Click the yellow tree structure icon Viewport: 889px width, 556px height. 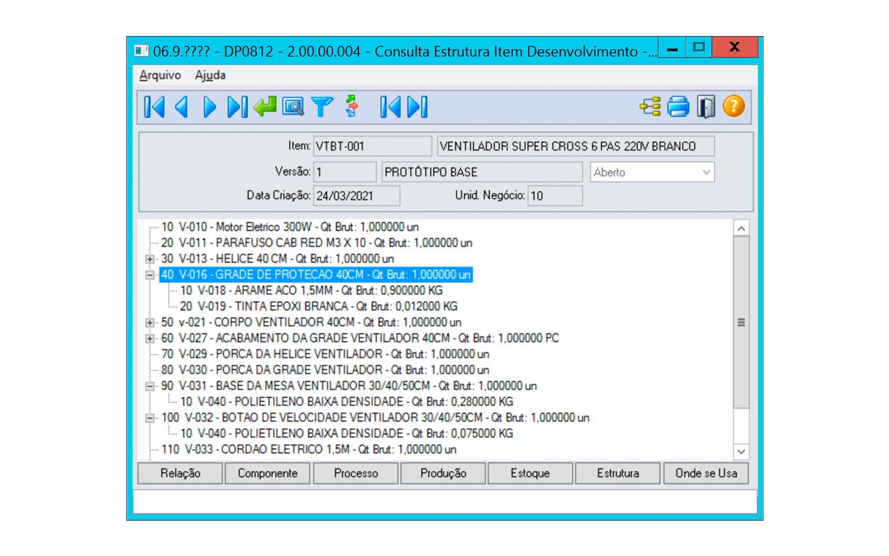point(650,107)
